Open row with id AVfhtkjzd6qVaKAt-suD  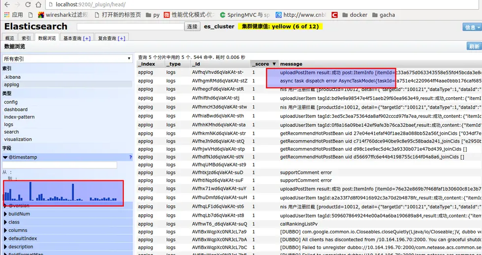(x=309, y=172)
